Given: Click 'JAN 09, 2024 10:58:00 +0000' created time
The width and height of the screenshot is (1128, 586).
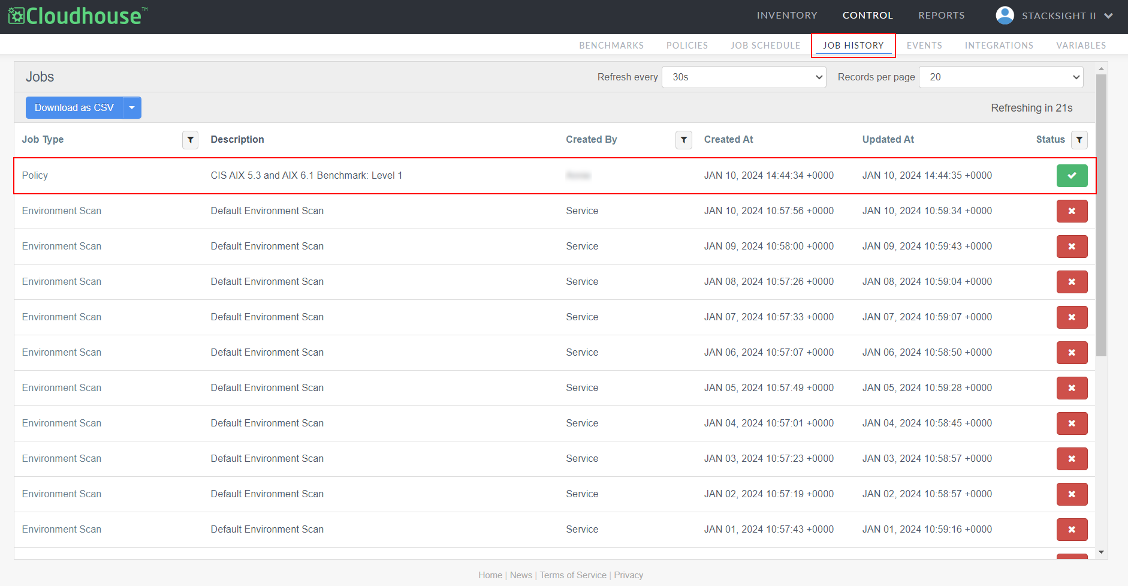Looking at the screenshot, I should (769, 247).
